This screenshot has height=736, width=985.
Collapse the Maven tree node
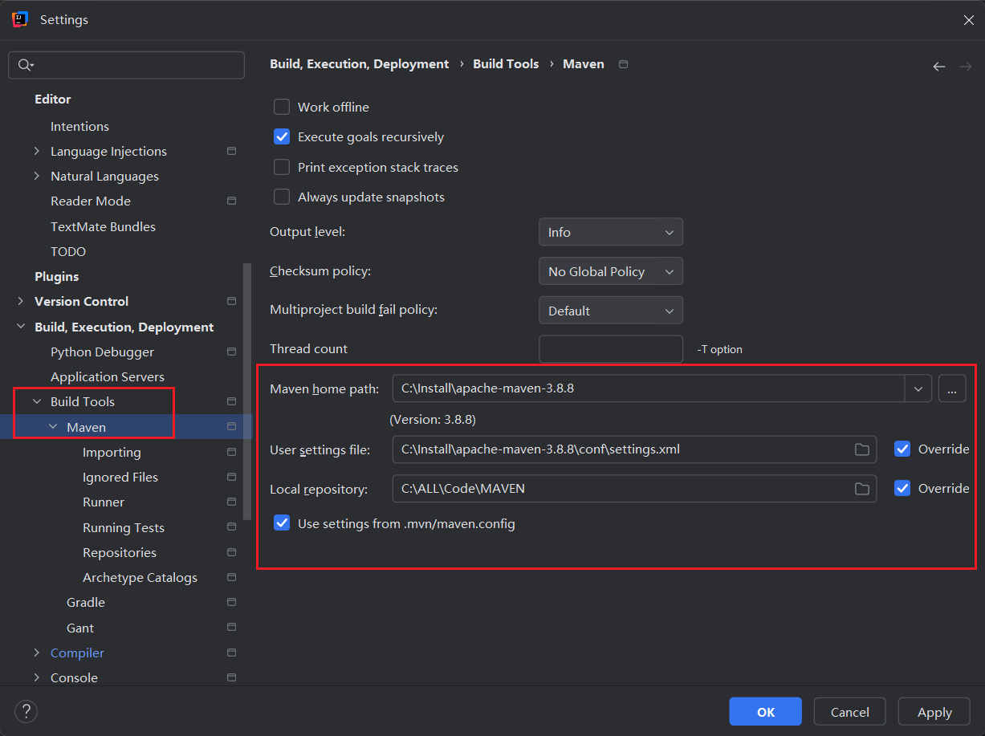coord(53,427)
